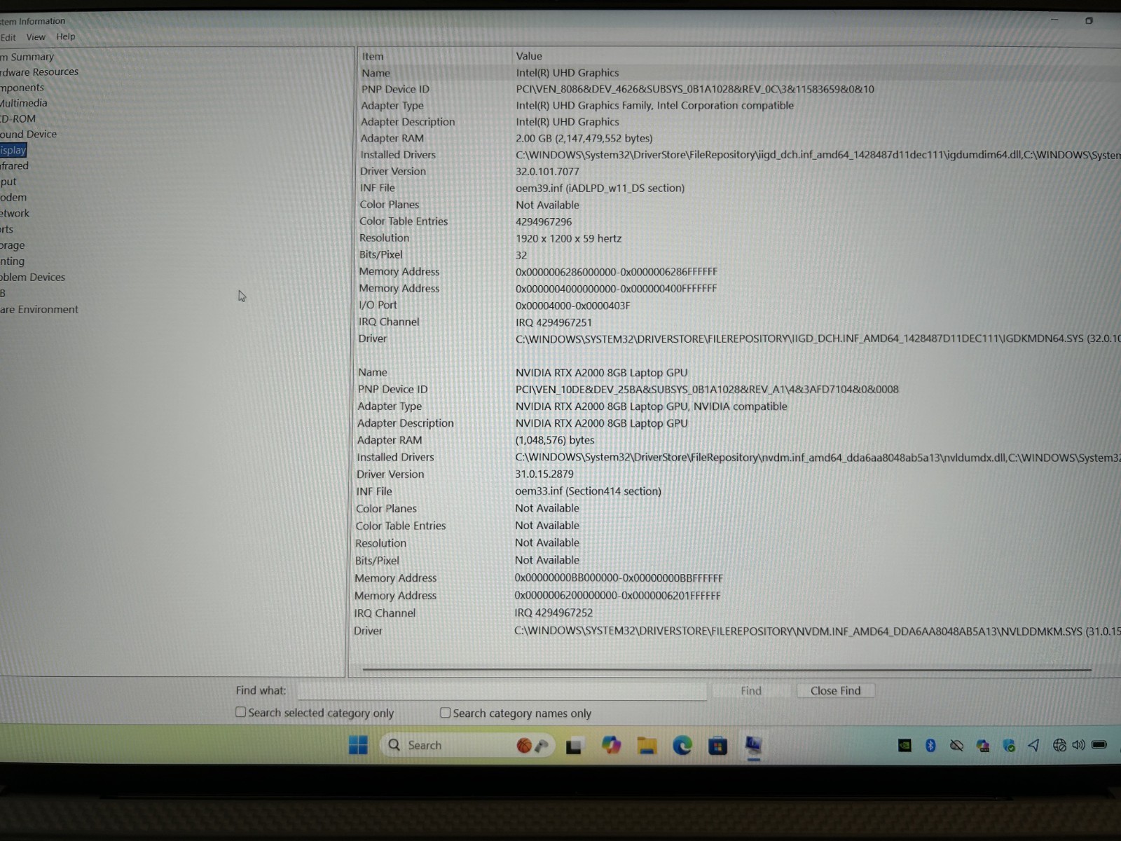Enable 'Search category names only' checkbox
The height and width of the screenshot is (841, 1121).
pyautogui.click(x=445, y=713)
